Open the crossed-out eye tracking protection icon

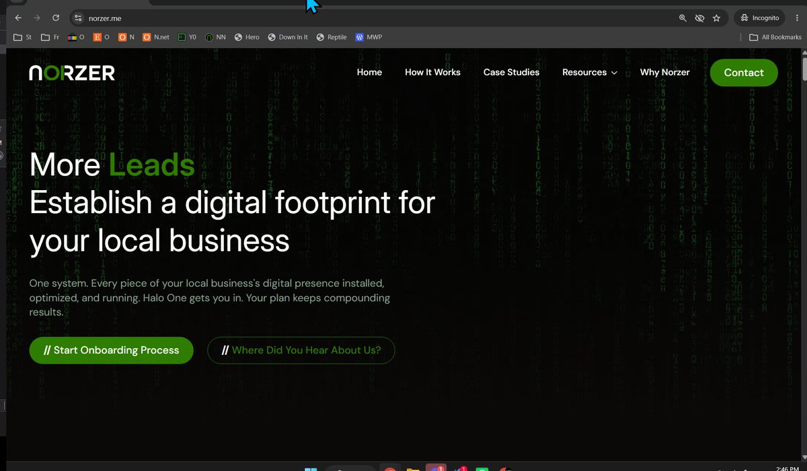[x=699, y=18]
